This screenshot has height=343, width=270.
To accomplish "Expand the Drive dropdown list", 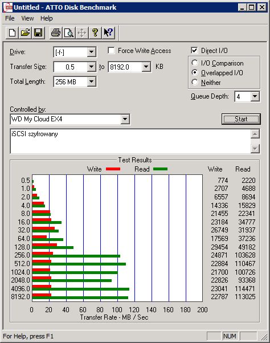I will pos(91,52).
